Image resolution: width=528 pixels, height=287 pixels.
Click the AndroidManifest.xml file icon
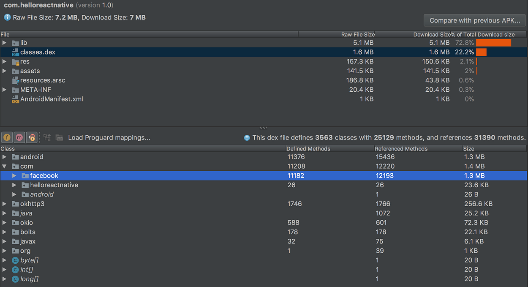[x=16, y=99]
